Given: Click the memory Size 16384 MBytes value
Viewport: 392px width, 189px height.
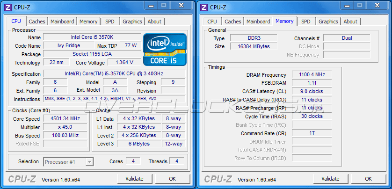Looking at the screenshot, I should (x=254, y=46).
